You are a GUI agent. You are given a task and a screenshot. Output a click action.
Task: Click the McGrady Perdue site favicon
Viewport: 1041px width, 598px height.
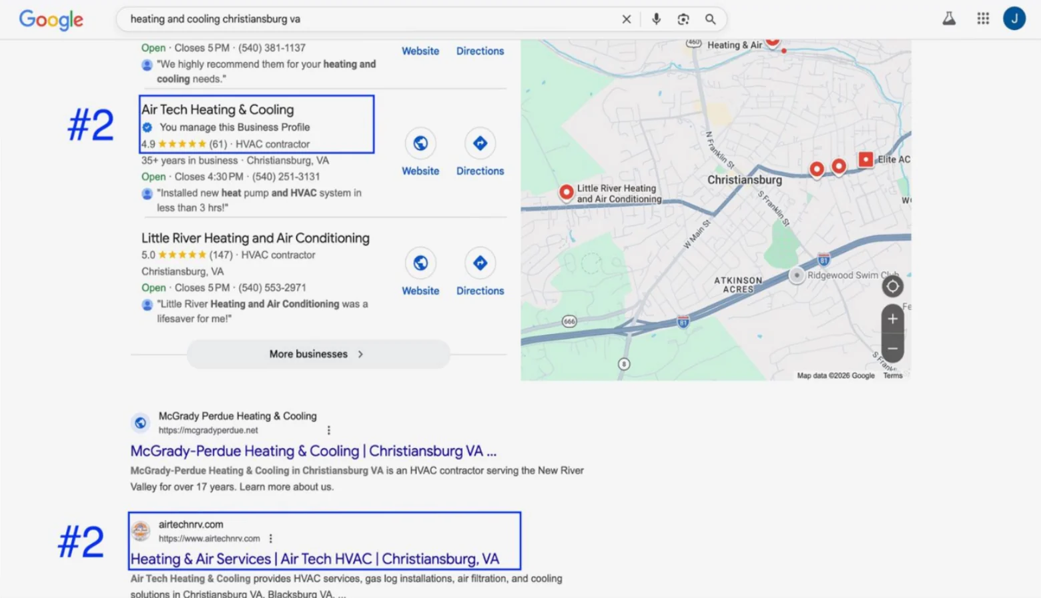[140, 423]
